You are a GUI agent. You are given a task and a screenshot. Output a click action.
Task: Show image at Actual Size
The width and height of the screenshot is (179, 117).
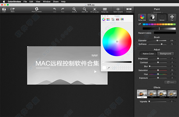(105, 10)
